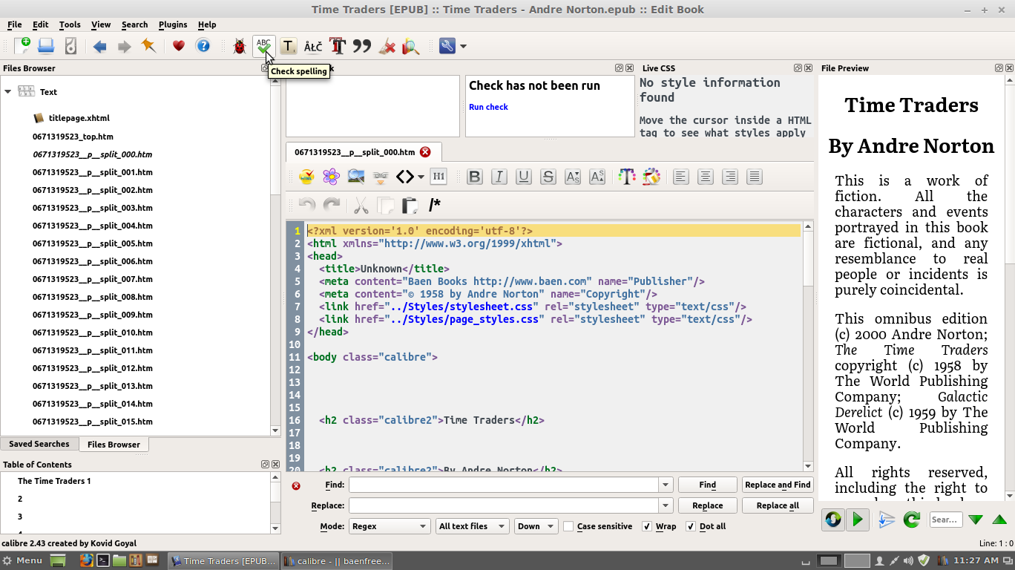The height and width of the screenshot is (570, 1015).
Task: Uncheck the Wrap checkbox
Action: 647,526
